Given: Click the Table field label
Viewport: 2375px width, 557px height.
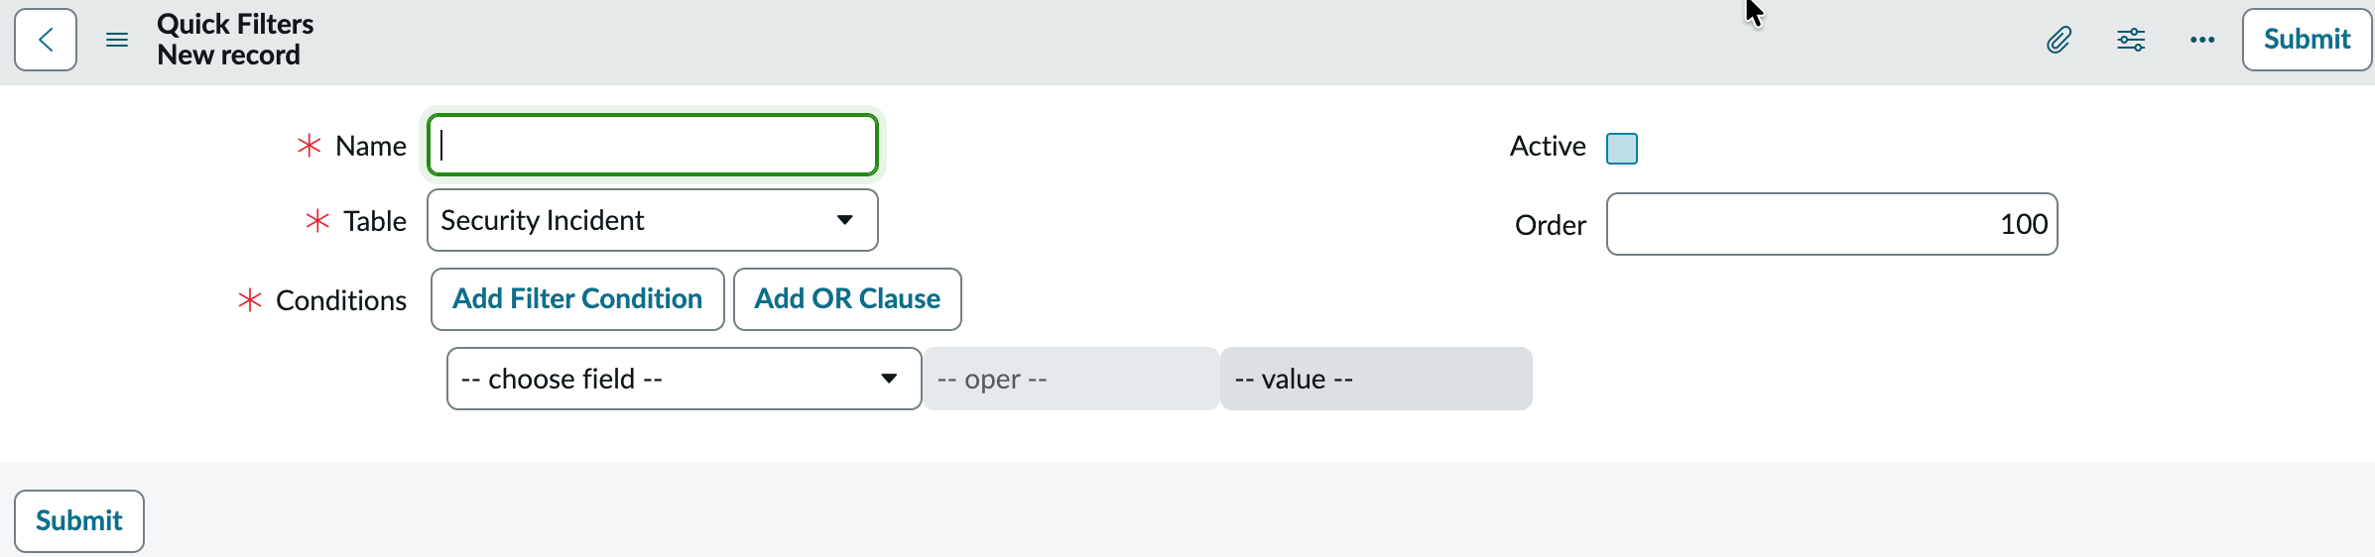Looking at the screenshot, I should (375, 221).
